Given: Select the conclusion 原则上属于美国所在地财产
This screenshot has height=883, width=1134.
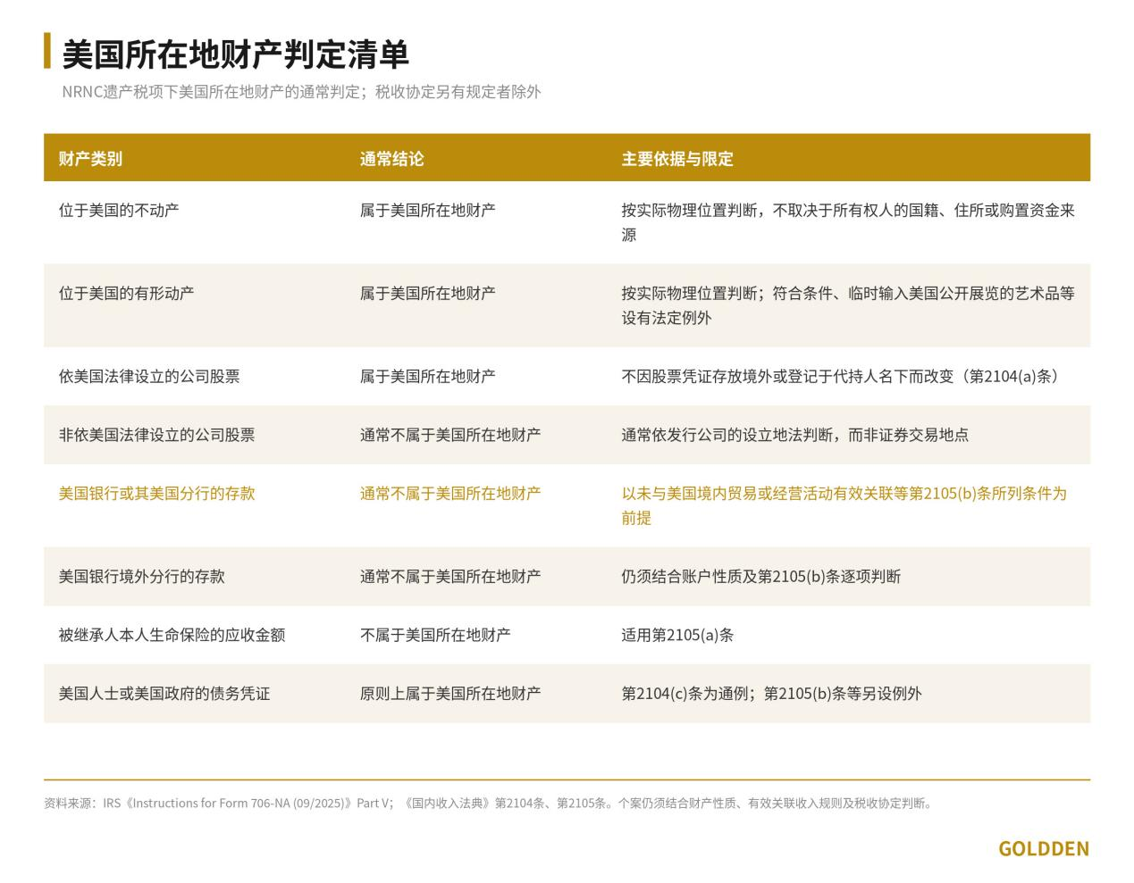Looking at the screenshot, I should (x=450, y=693).
